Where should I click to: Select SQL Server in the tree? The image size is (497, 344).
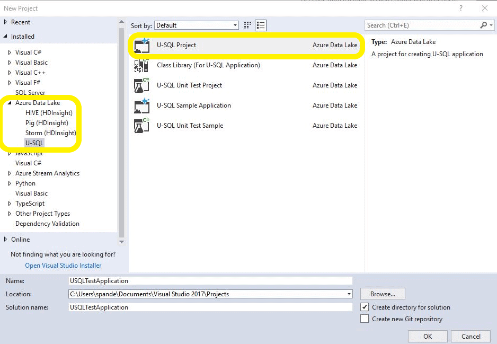(x=30, y=93)
